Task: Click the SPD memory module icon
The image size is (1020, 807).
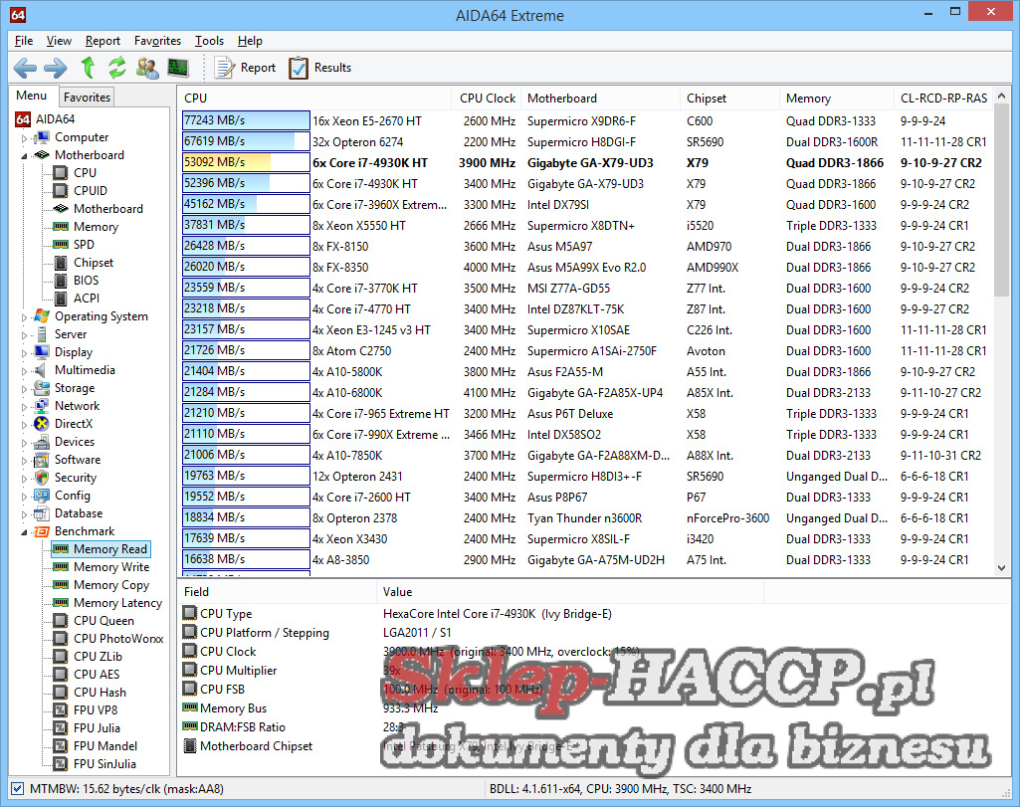Action: [x=61, y=245]
